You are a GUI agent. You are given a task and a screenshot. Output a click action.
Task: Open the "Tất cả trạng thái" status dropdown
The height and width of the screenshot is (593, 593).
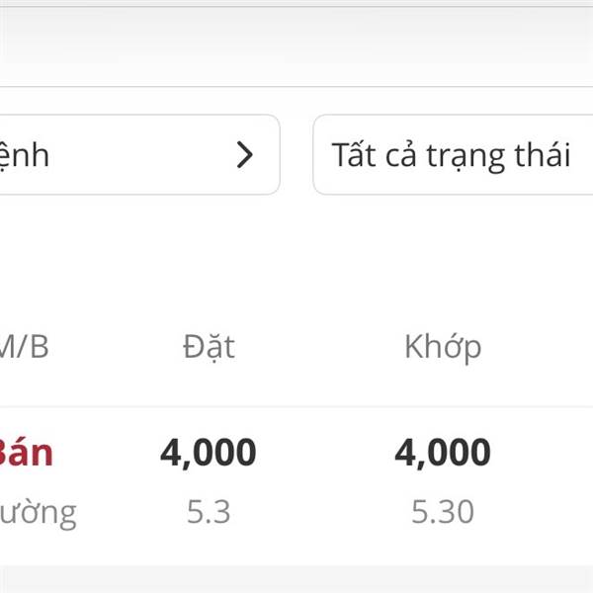452,155
